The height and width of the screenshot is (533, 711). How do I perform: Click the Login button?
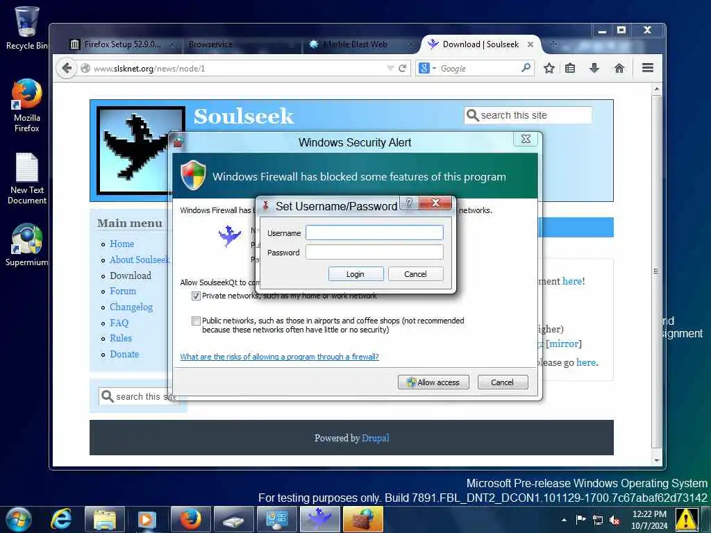point(356,273)
